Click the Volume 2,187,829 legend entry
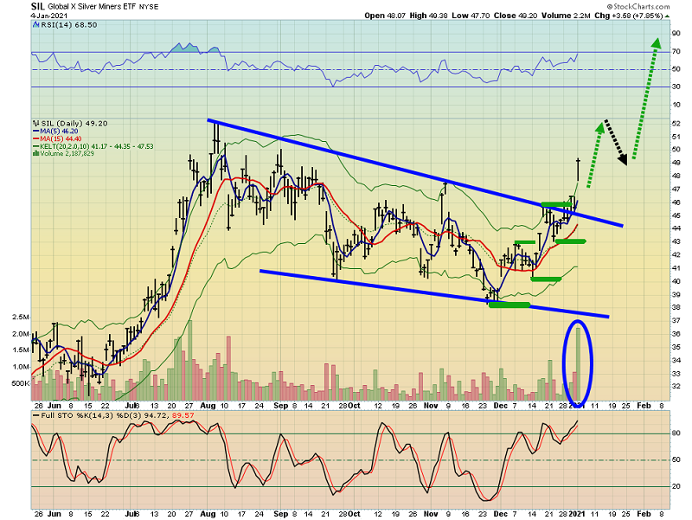The width and height of the screenshot is (692, 520). (63, 153)
